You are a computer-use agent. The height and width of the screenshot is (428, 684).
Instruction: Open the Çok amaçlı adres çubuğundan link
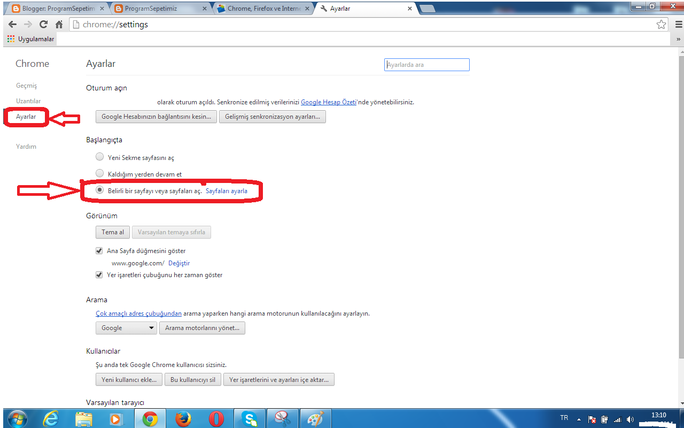click(x=139, y=314)
